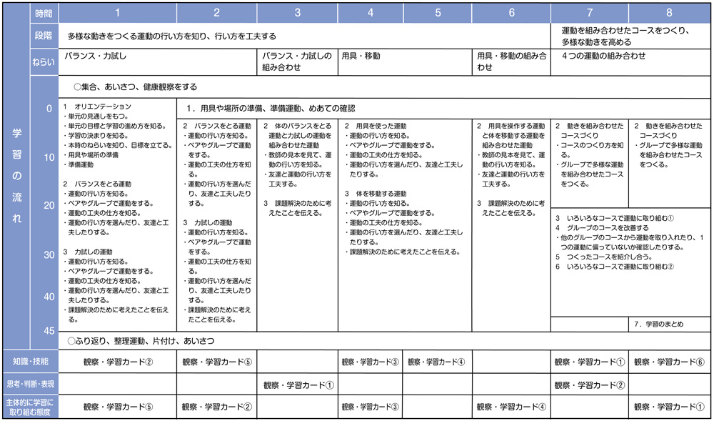Select column header number 1

[x=118, y=13]
